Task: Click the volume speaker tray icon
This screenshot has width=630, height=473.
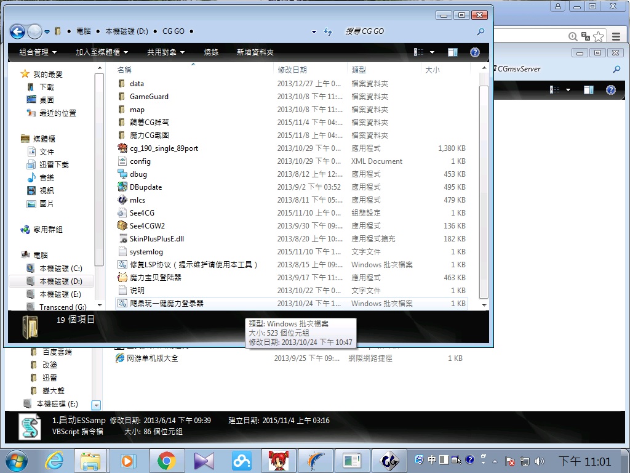Action: pyautogui.click(x=540, y=461)
